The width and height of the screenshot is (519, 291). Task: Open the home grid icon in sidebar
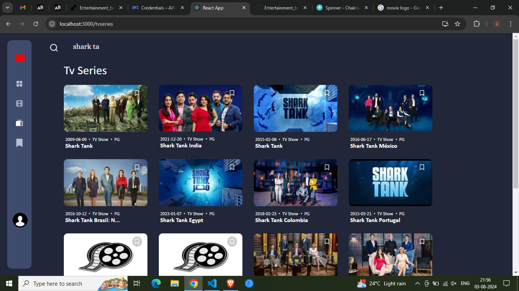coord(19,84)
